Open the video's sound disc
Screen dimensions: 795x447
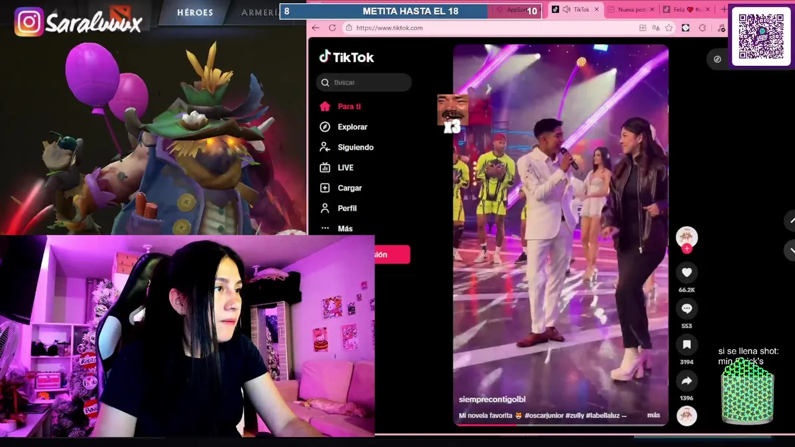pos(686,415)
